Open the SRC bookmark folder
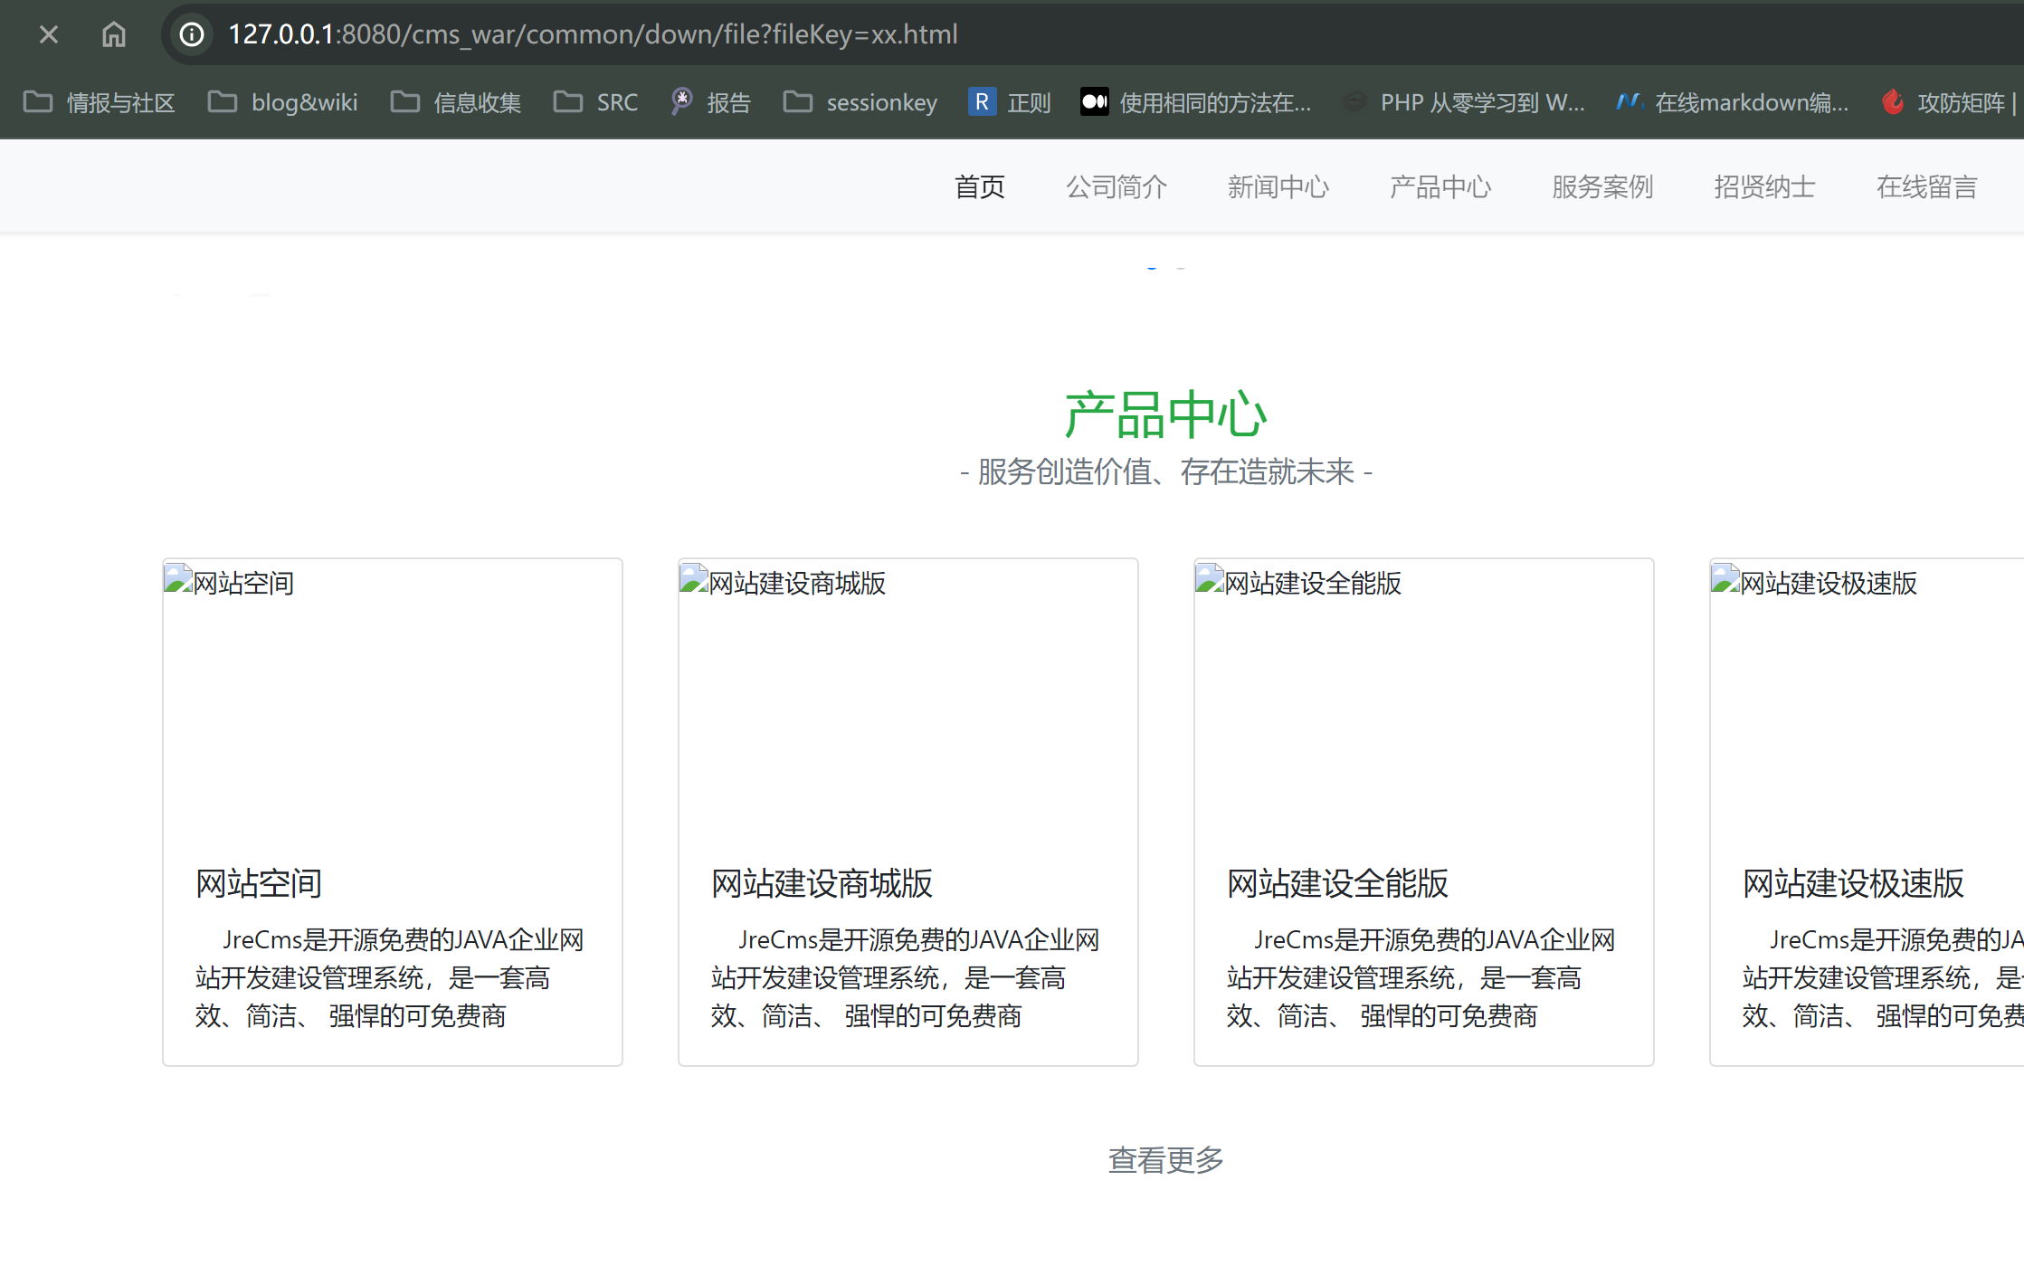The width and height of the screenshot is (2024, 1266). (596, 102)
